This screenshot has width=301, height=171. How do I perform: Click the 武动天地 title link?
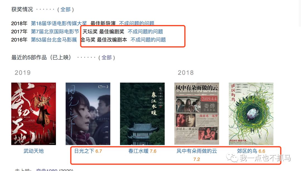tap(34, 151)
